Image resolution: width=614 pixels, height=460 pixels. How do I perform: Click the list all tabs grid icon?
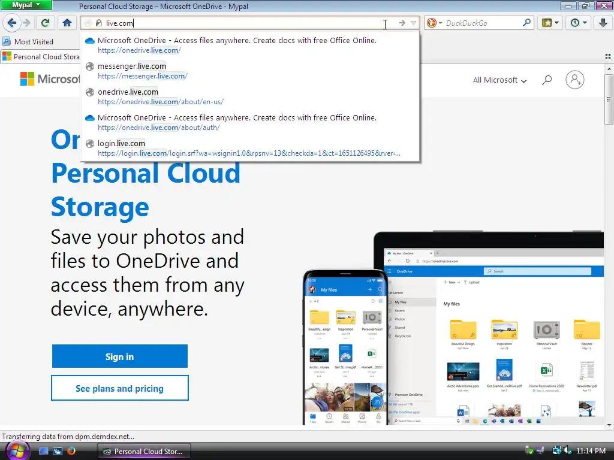tap(608, 56)
